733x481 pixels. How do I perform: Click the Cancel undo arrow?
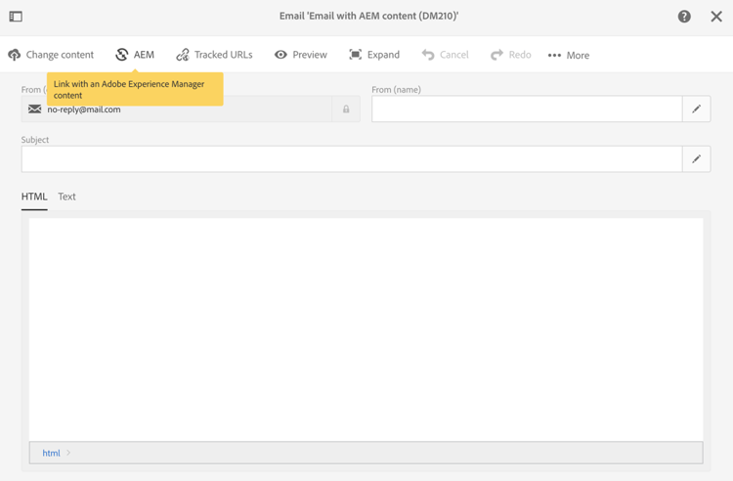pos(428,55)
